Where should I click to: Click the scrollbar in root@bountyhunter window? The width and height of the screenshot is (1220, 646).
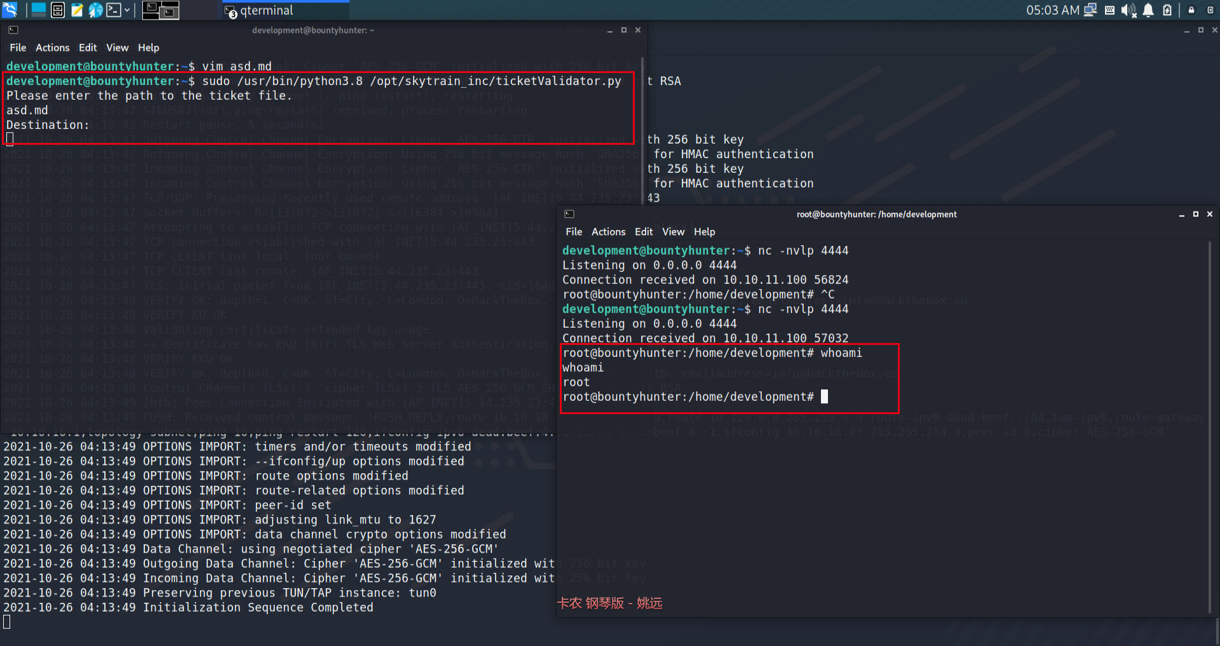[x=1209, y=426]
